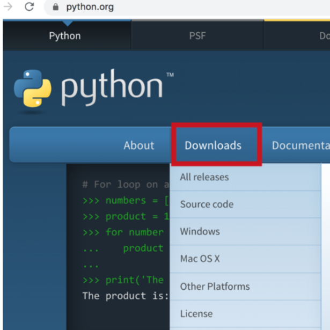Choose Other Platforms from Downloads dropdown
The width and height of the screenshot is (330, 330).
(x=245, y=287)
